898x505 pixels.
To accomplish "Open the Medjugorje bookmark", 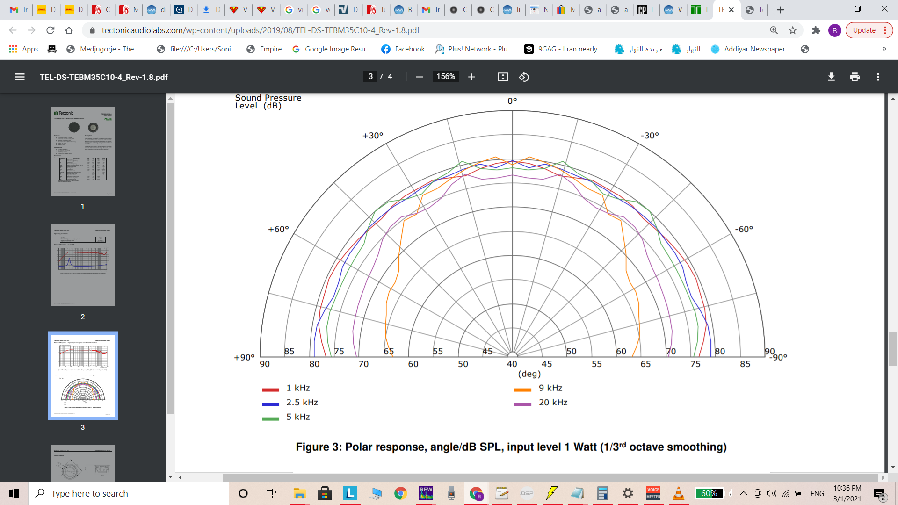I will 103,49.
